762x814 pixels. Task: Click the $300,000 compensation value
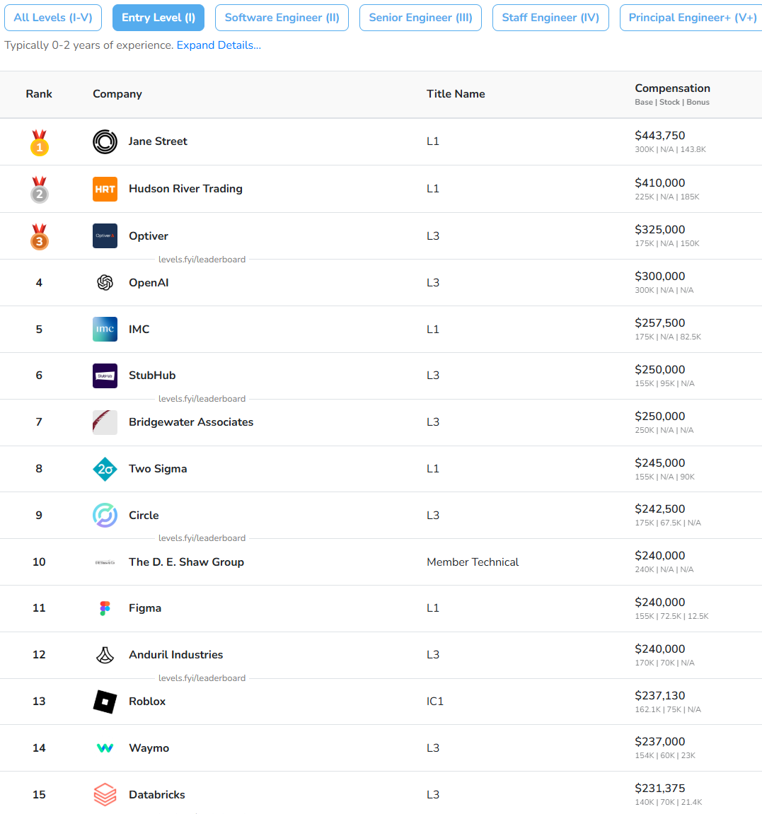tap(660, 277)
